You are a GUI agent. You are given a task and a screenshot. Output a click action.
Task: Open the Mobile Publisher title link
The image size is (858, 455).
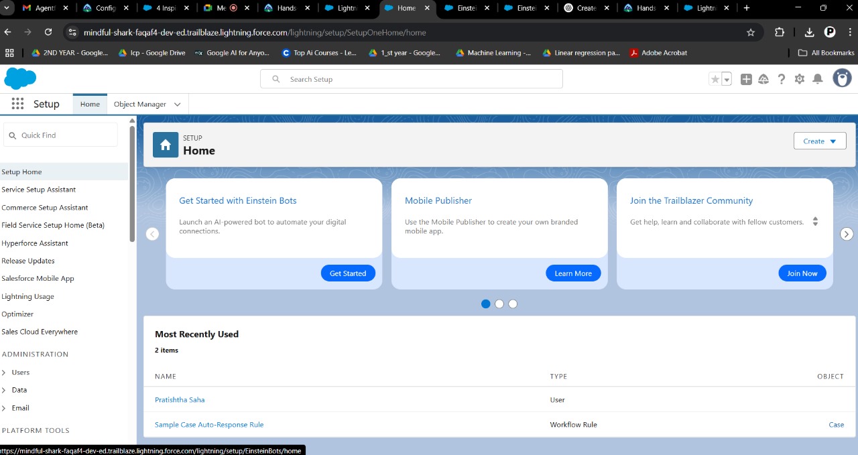pyautogui.click(x=438, y=200)
